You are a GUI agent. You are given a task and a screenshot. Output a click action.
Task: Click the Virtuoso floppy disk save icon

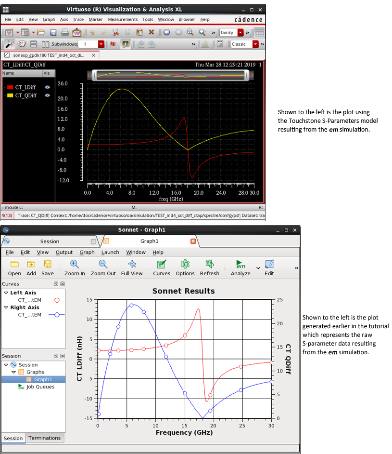tap(53, 32)
